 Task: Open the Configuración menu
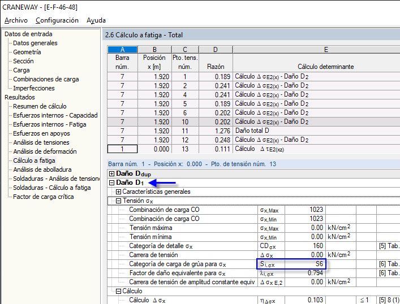click(x=57, y=20)
